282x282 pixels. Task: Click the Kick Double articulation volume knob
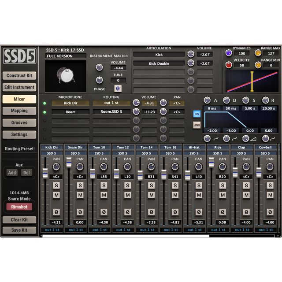tap(191, 63)
